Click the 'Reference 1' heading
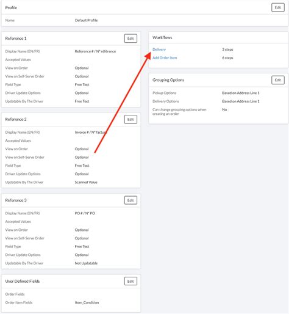Viewport: 289px width, 314px height. pyautogui.click(x=16, y=38)
